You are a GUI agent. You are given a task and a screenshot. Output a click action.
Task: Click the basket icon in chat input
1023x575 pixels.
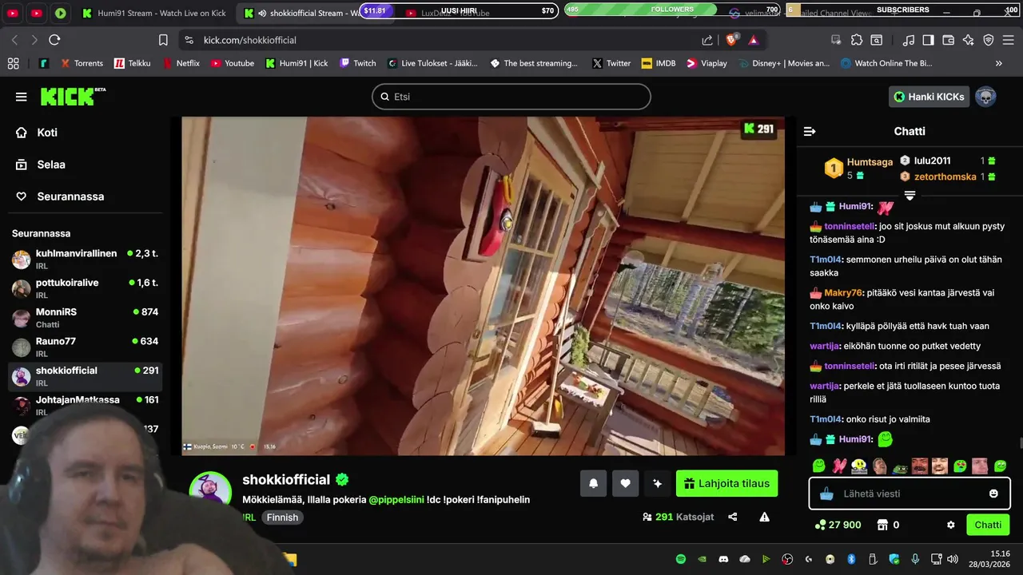tap(826, 494)
